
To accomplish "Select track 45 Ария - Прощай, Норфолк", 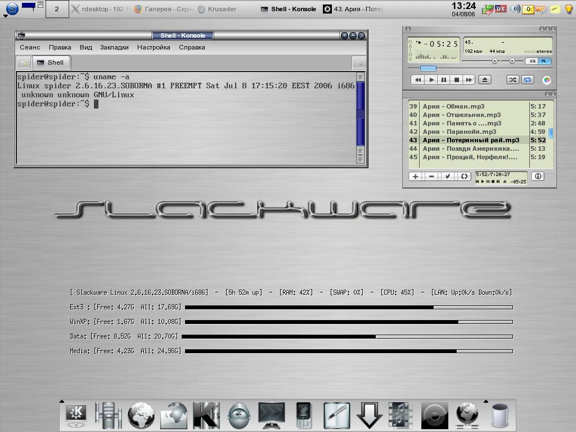I will 477,157.
